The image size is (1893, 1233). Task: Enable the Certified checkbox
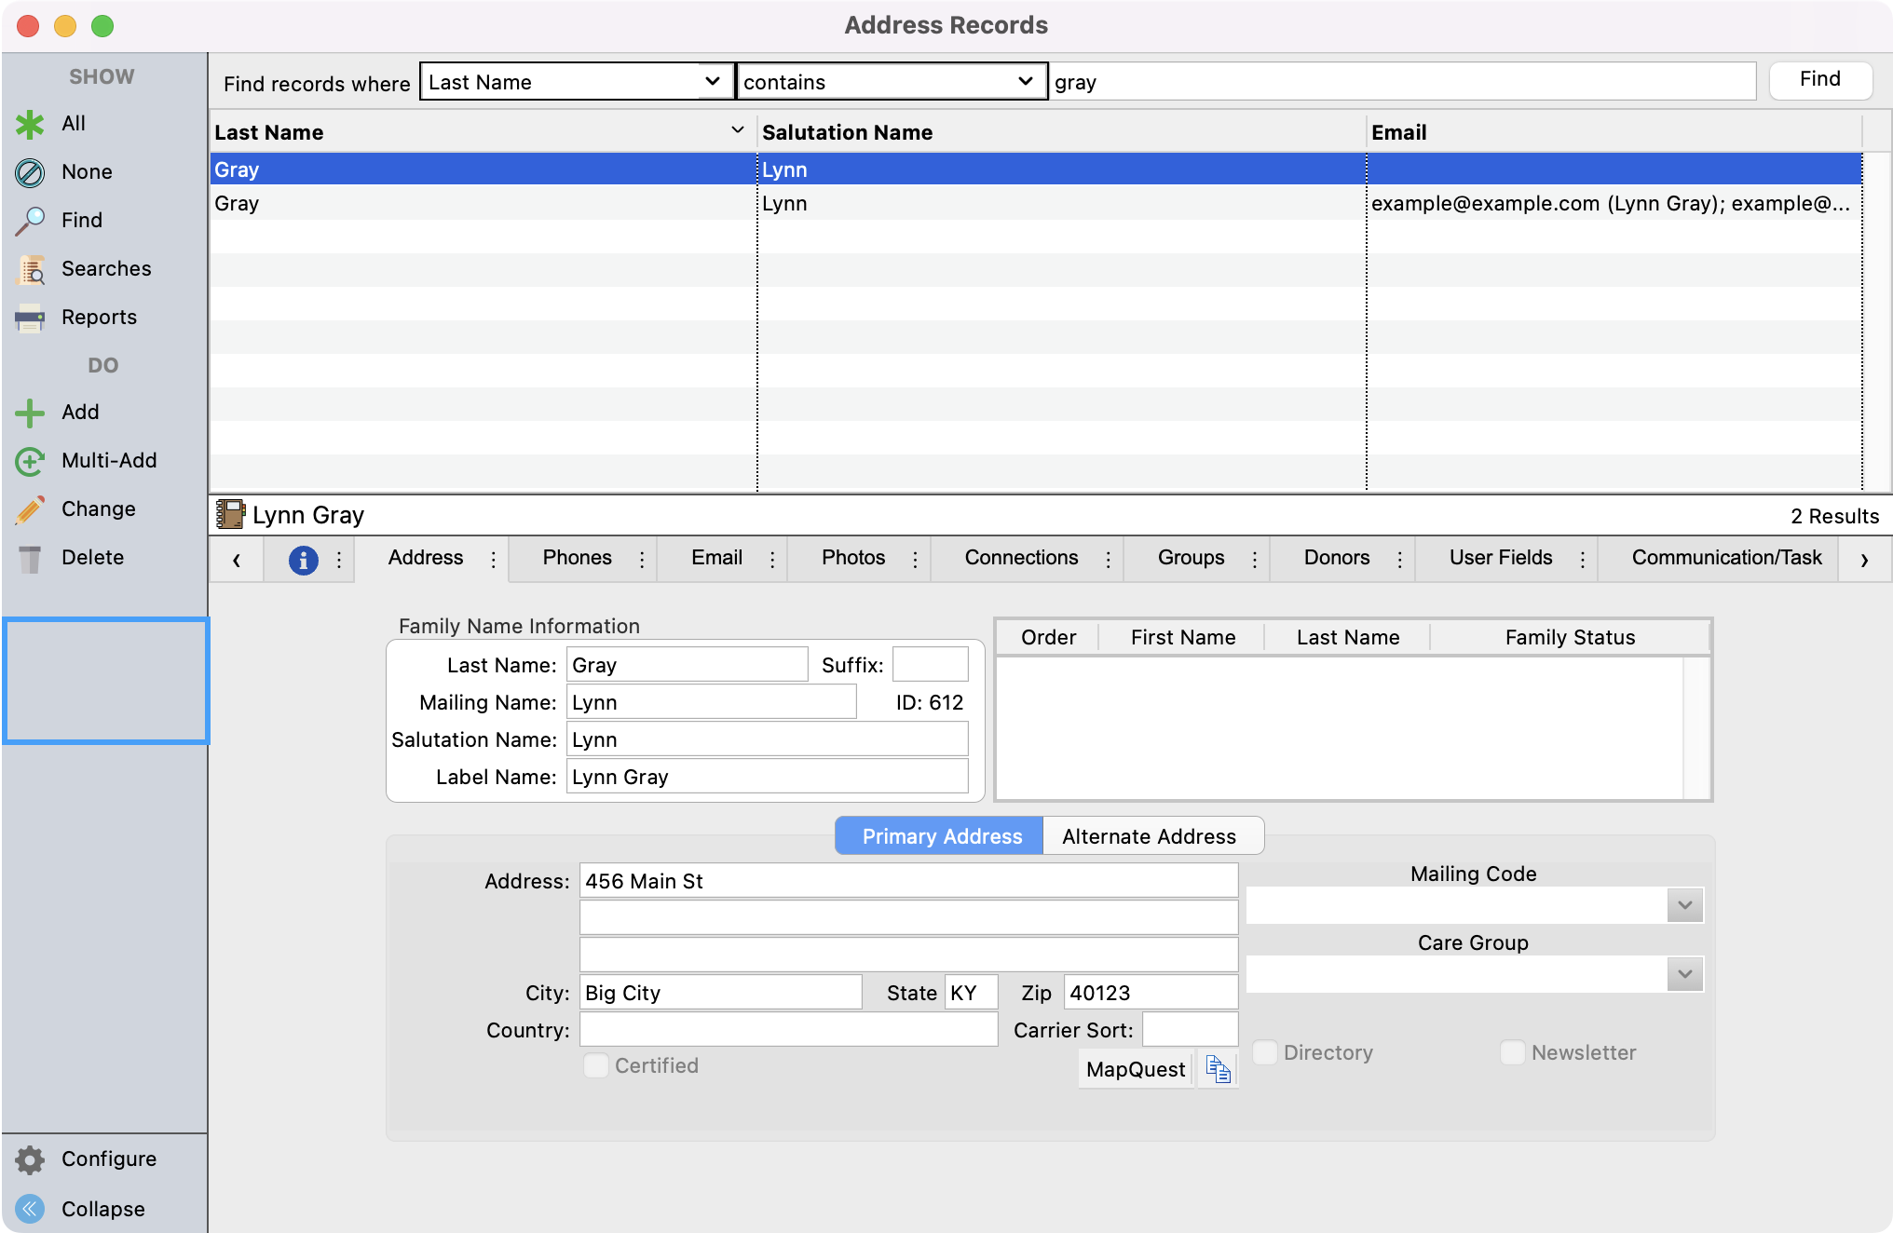coord(596,1065)
